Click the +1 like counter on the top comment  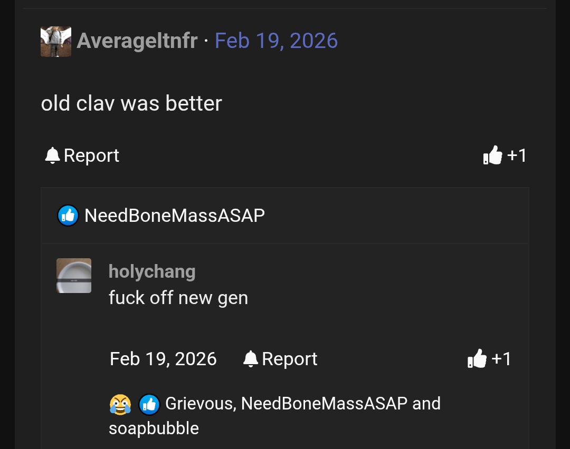pyautogui.click(x=516, y=155)
